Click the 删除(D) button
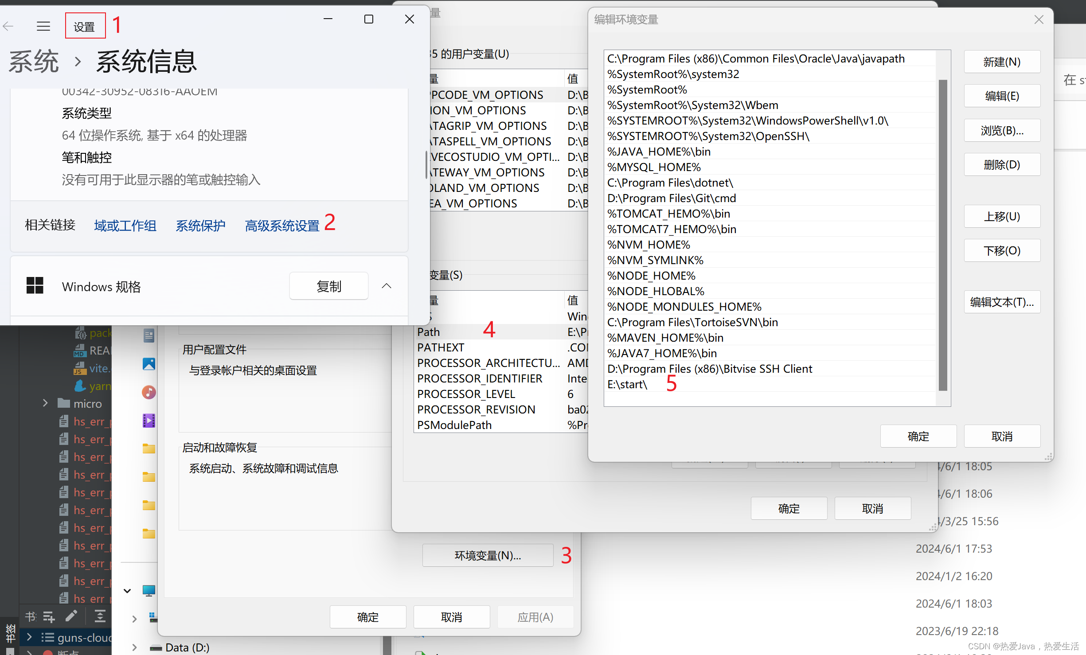This screenshot has width=1086, height=655. (1002, 164)
